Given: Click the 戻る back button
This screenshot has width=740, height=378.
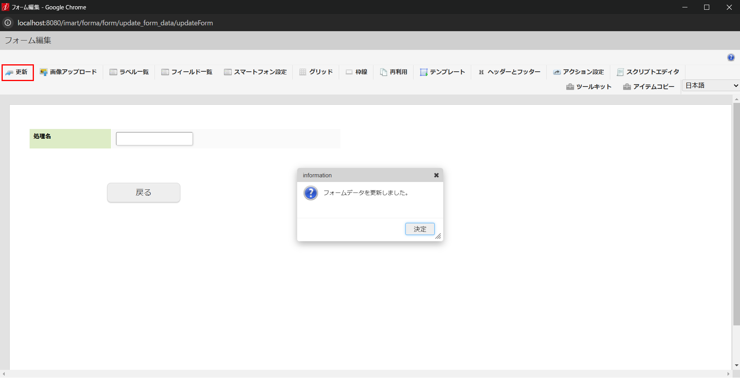Looking at the screenshot, I should tap(143, 192).
